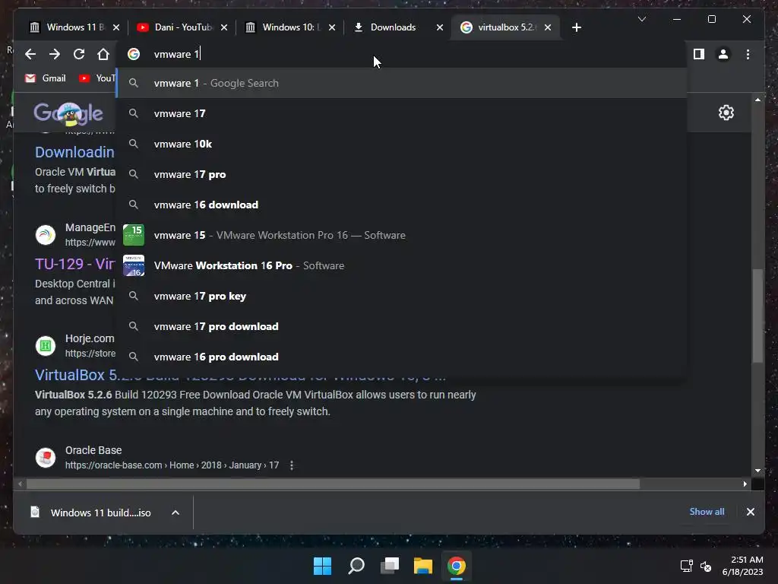
Task: Close the downloads bar
Action: point(751,512)
